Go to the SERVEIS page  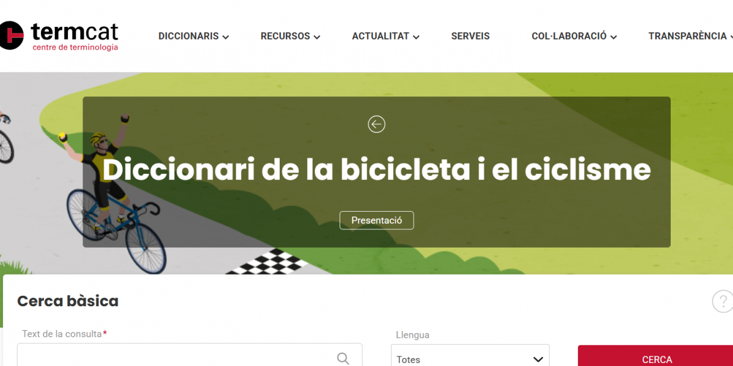coord(470,36)
